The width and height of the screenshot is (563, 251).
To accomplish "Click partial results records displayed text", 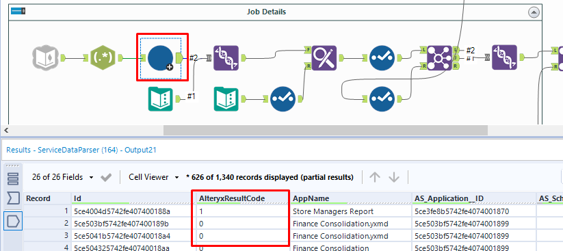I will tap(270, 177).
